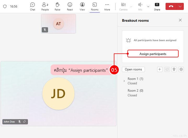Open the Chat panel

coord(32,6)
